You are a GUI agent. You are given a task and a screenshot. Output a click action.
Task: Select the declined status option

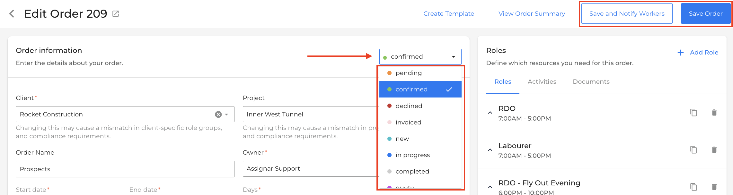409,106
